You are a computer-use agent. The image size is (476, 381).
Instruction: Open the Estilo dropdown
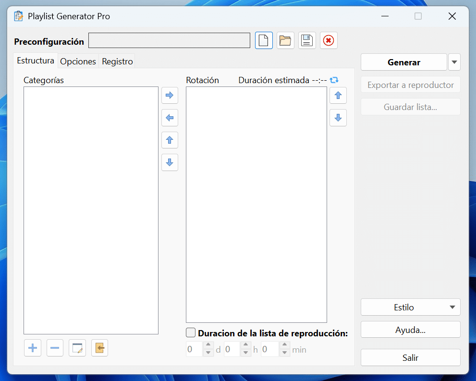point(410,307)
